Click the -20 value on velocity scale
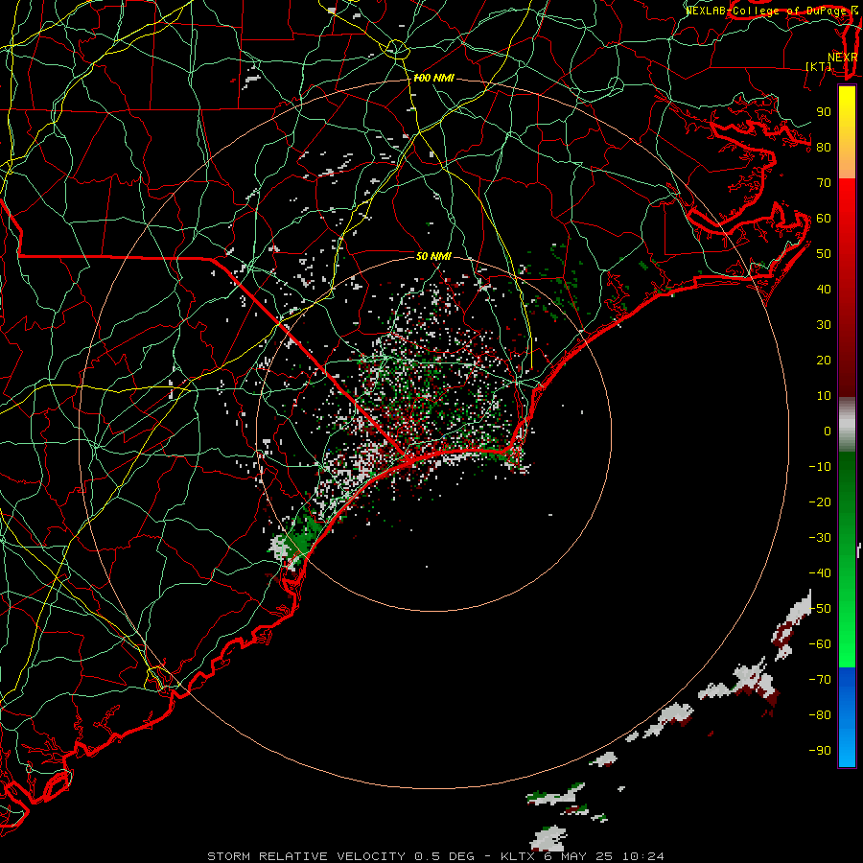Viewport: 863px width, 863px height. [x=820, y=502]
